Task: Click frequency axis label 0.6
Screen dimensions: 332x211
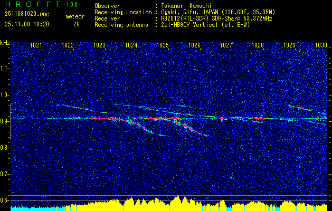Action: 5,200
